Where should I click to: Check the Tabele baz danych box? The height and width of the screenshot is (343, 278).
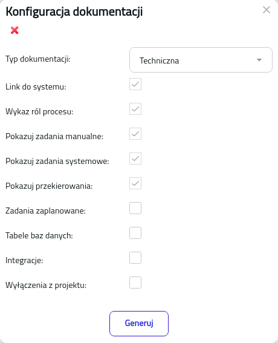(135, 233)
